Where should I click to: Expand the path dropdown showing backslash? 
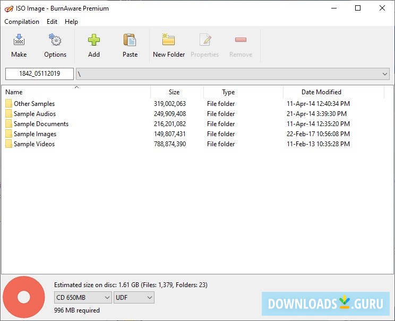click(233, 74)
